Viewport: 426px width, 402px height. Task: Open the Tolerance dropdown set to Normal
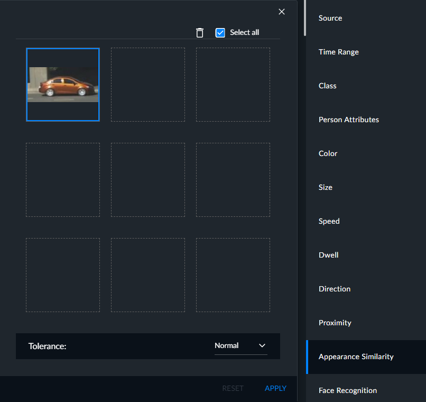pos(240,346)
